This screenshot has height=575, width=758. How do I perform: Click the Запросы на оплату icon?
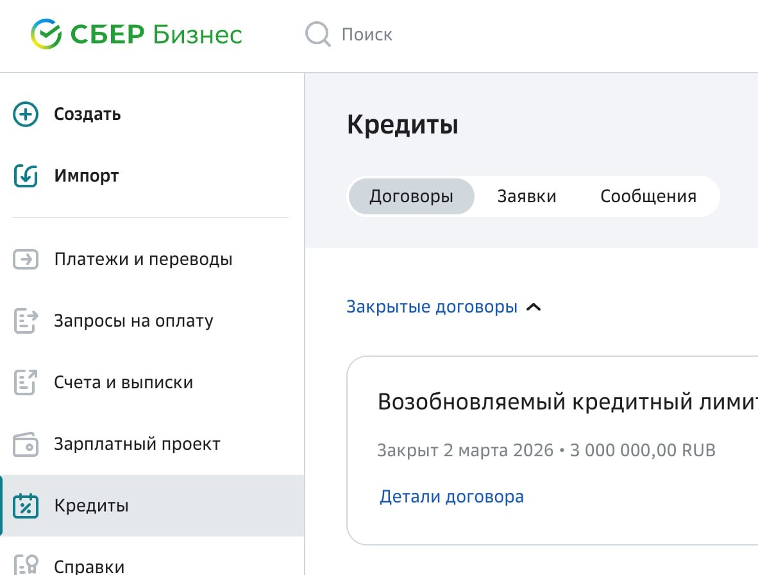(26, 321)
